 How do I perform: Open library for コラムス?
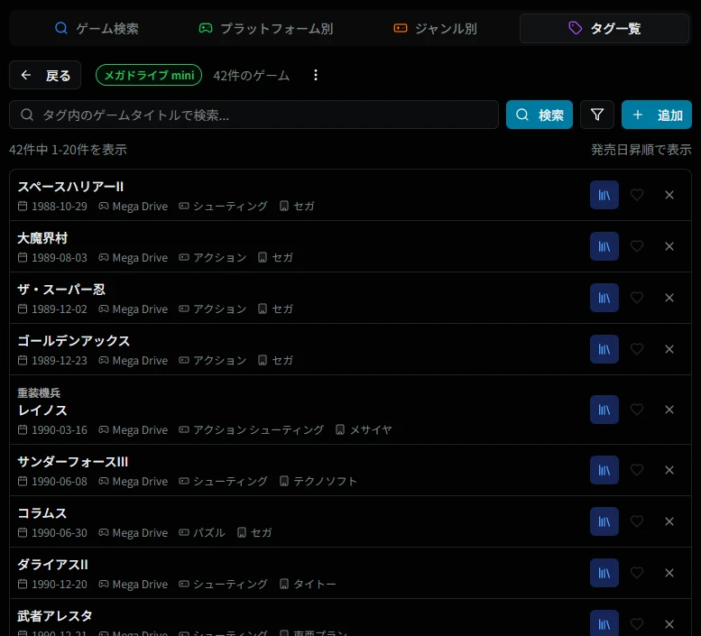604,521
